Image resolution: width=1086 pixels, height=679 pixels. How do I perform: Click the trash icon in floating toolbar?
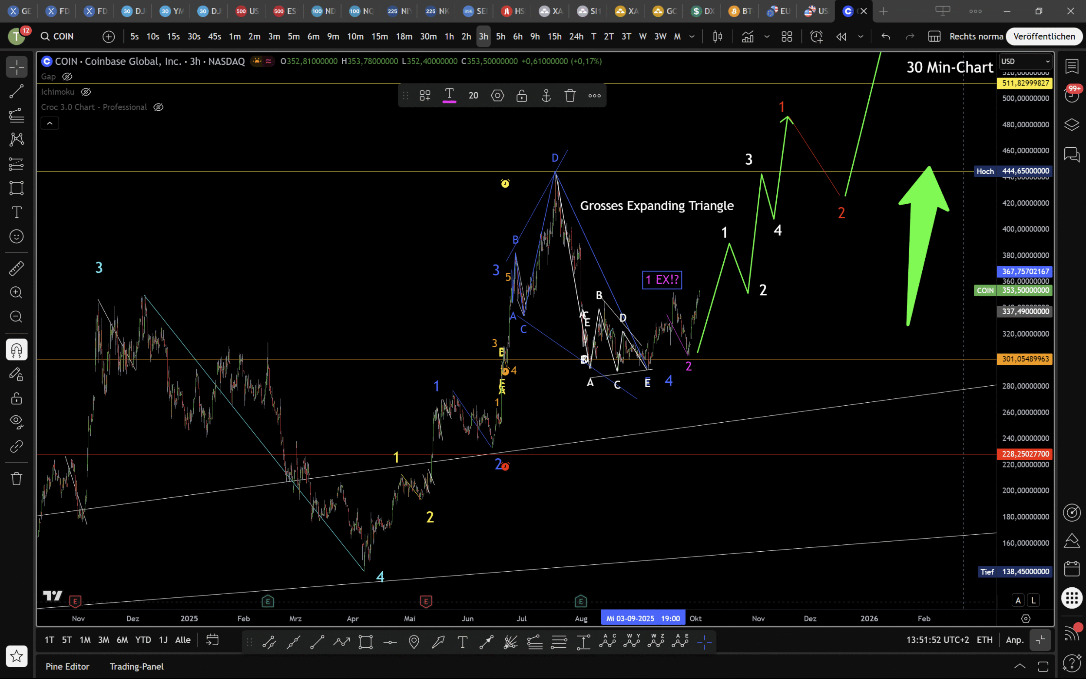(x=569, y=95)
